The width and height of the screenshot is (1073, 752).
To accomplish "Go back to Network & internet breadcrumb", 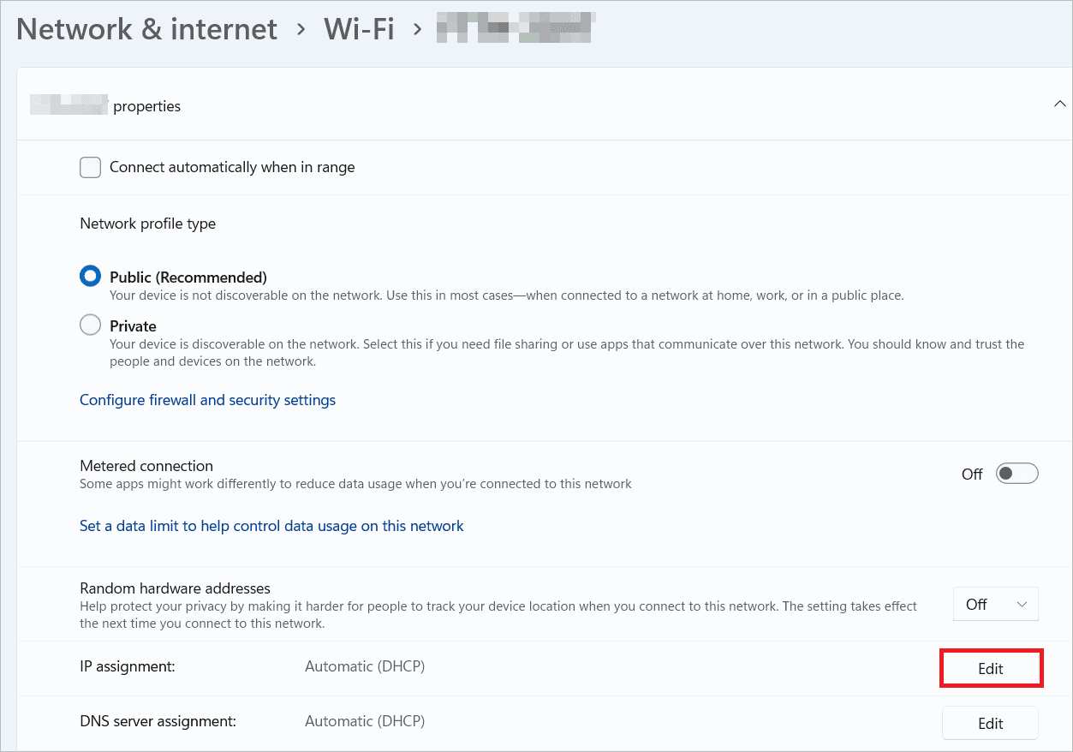I will coord(146,29).
